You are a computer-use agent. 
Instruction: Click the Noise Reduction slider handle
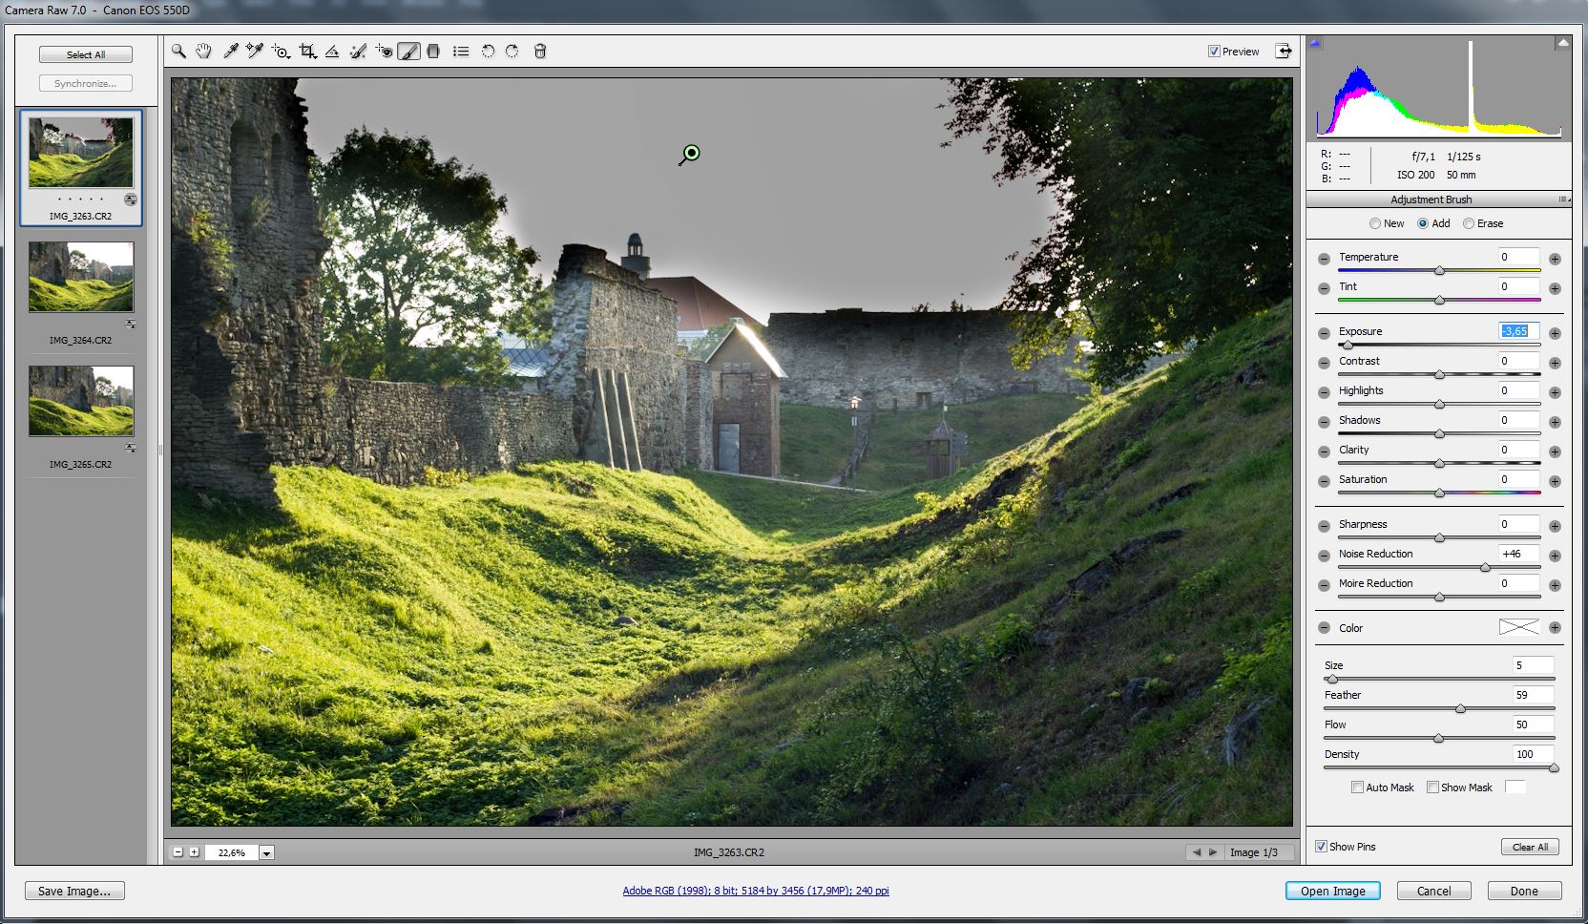coord(1485,568)
